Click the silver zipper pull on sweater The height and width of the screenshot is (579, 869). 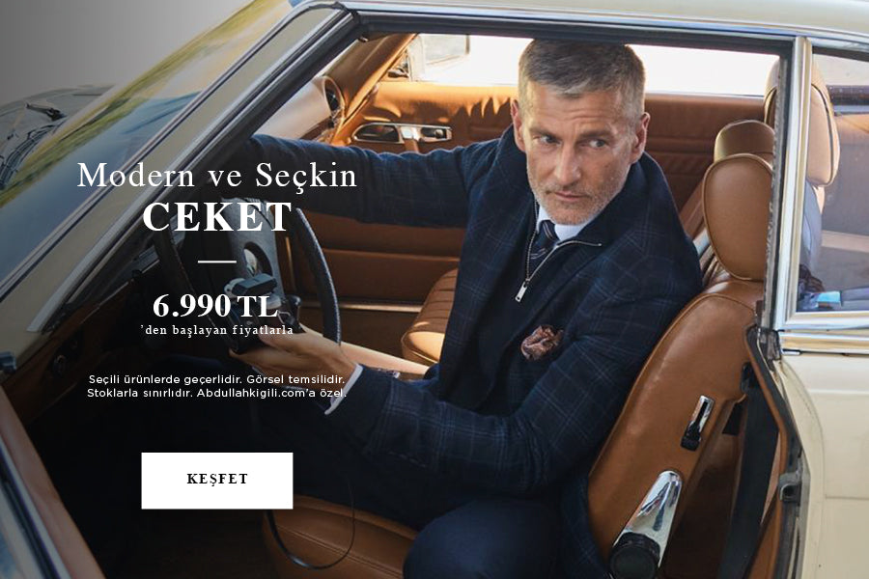click(x=521, y=290)
